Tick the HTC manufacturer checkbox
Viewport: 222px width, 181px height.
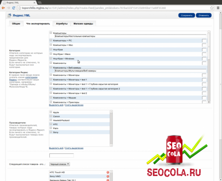pos(51,124)
